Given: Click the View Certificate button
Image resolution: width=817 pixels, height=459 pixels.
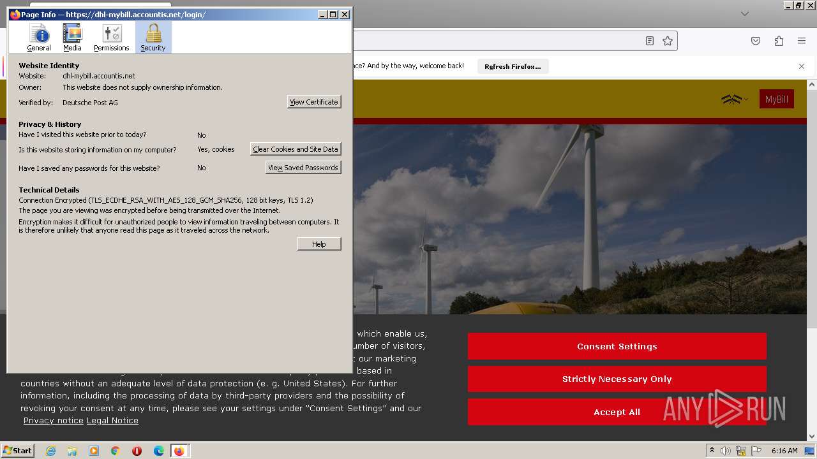Looking at the screenshot, I should pyautogui.click(x=314, y=102).
